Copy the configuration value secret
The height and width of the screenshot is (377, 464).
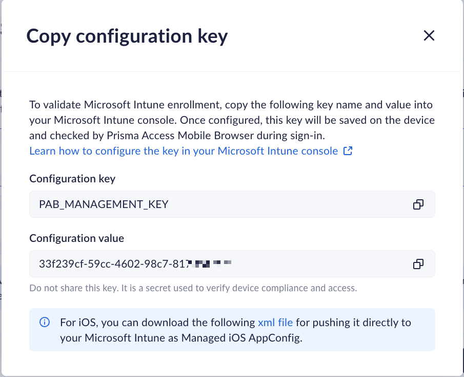click(418, 264)
